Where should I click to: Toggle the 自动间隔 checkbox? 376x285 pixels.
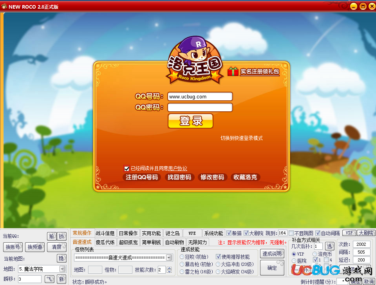click(x=318, y=233)
